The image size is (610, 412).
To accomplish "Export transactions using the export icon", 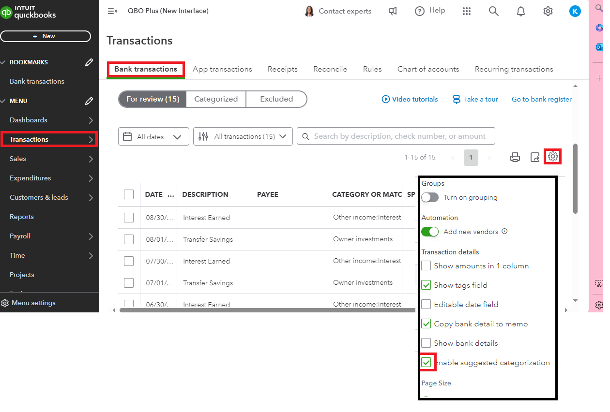I will pos(534,157).
